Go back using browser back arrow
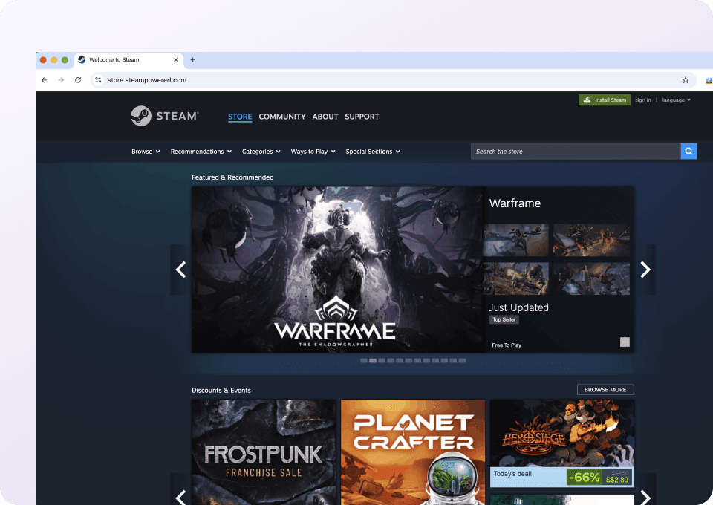 [x=45, y=80]
